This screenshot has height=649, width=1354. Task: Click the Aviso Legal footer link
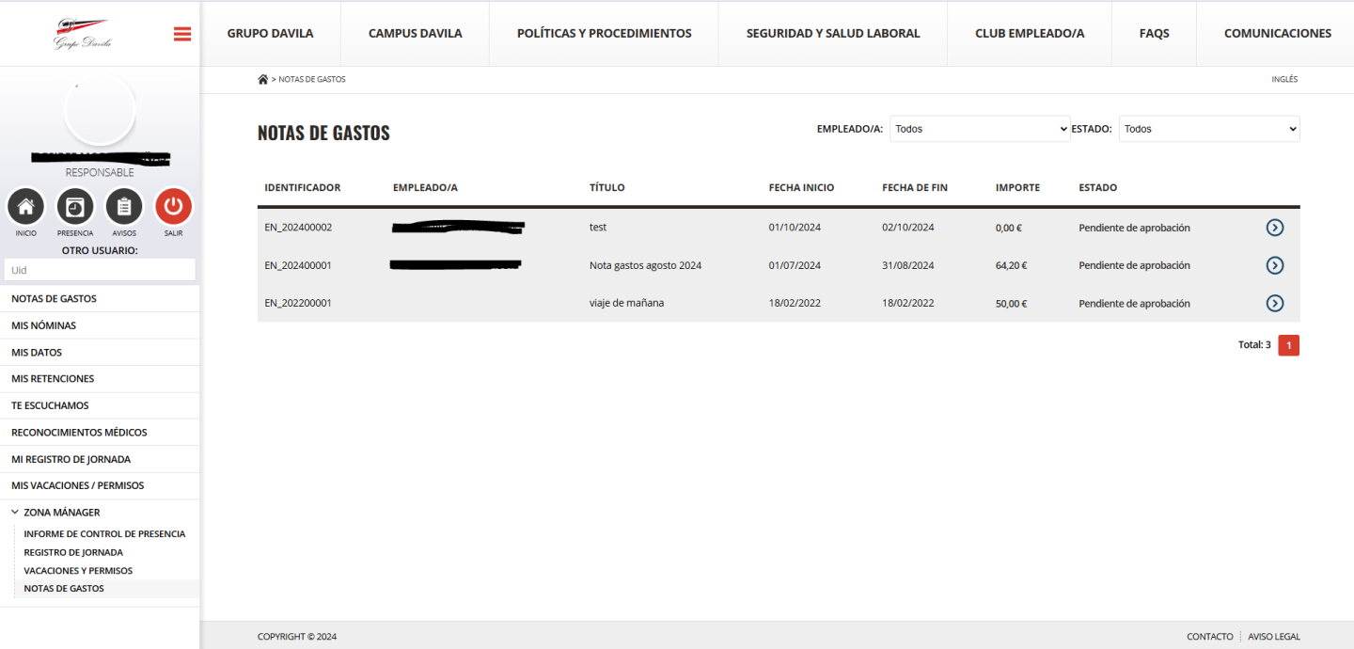pyautogui.click(x=1273, y=637)
